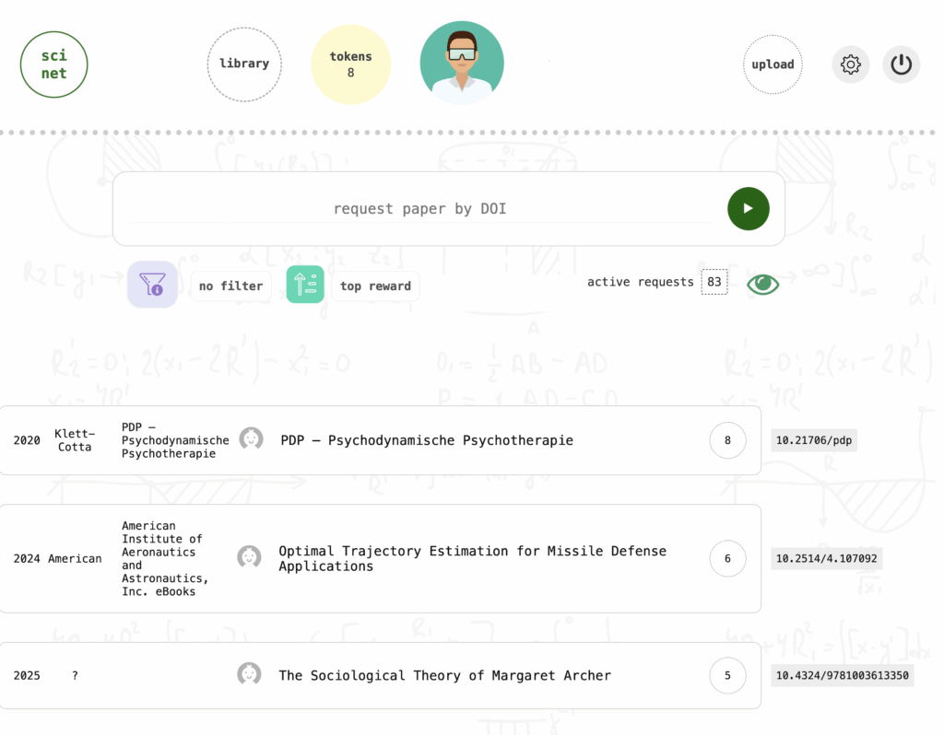Image resolution: width=944 pixels, height=735 pixels.
Task: Click DOI tag 10.21706/pdp
Action: (x=814, y=440)
